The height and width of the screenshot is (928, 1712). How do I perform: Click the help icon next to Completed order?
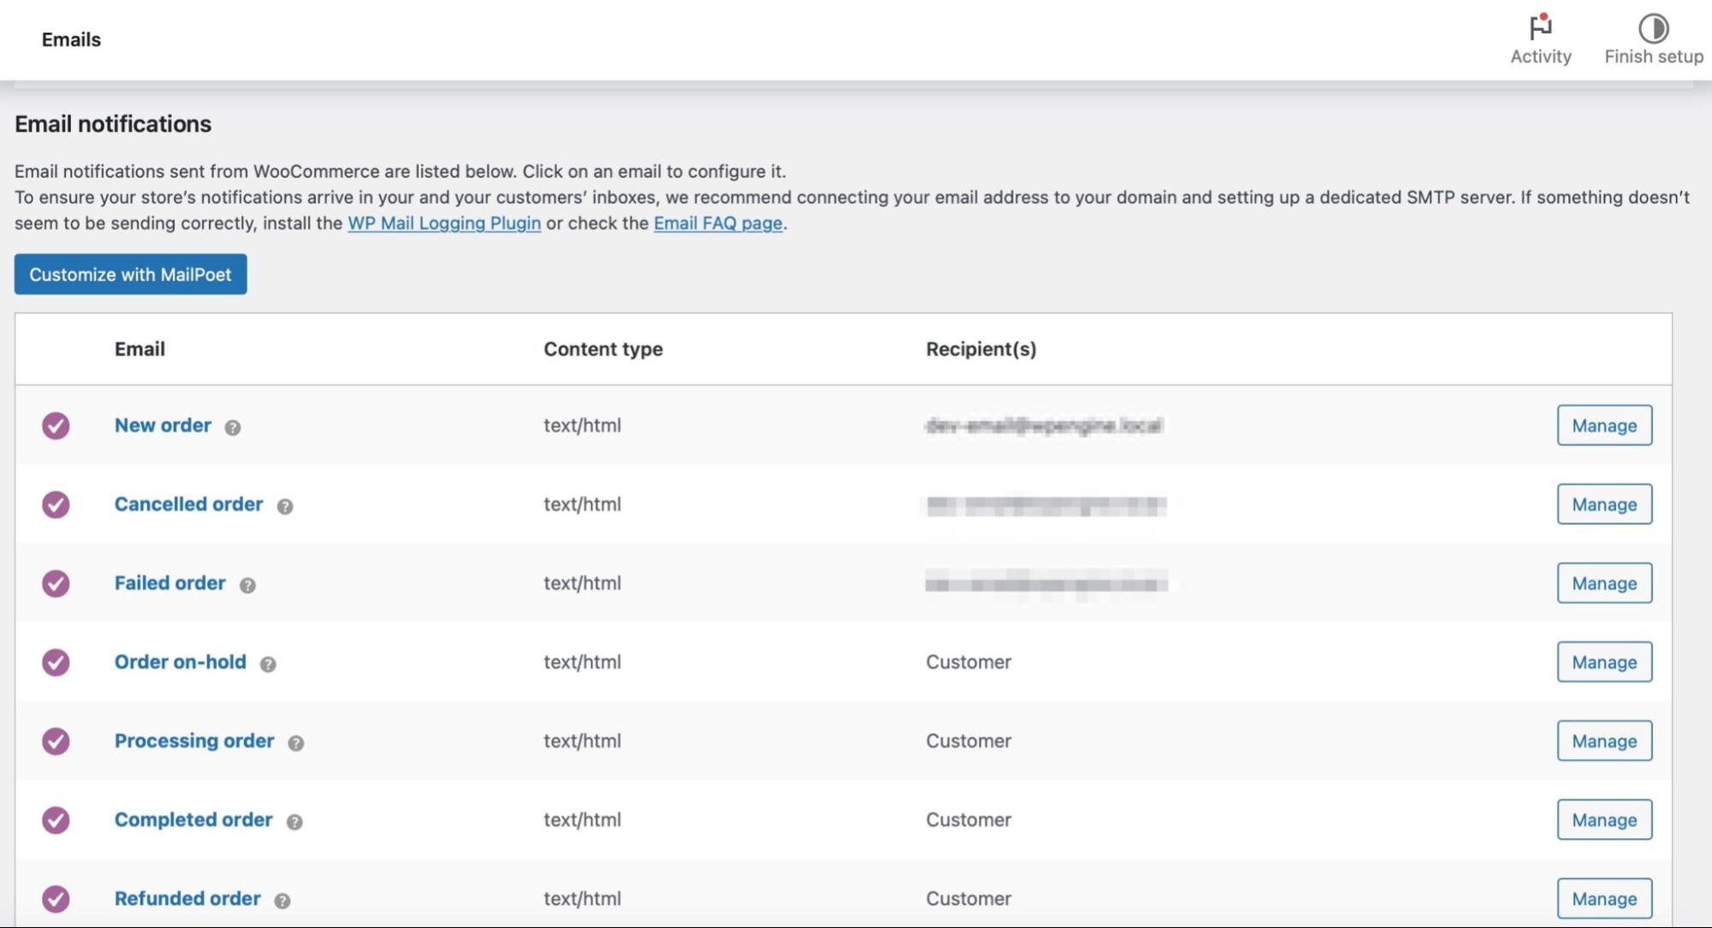pyautogui.click(x=293, y=821)
